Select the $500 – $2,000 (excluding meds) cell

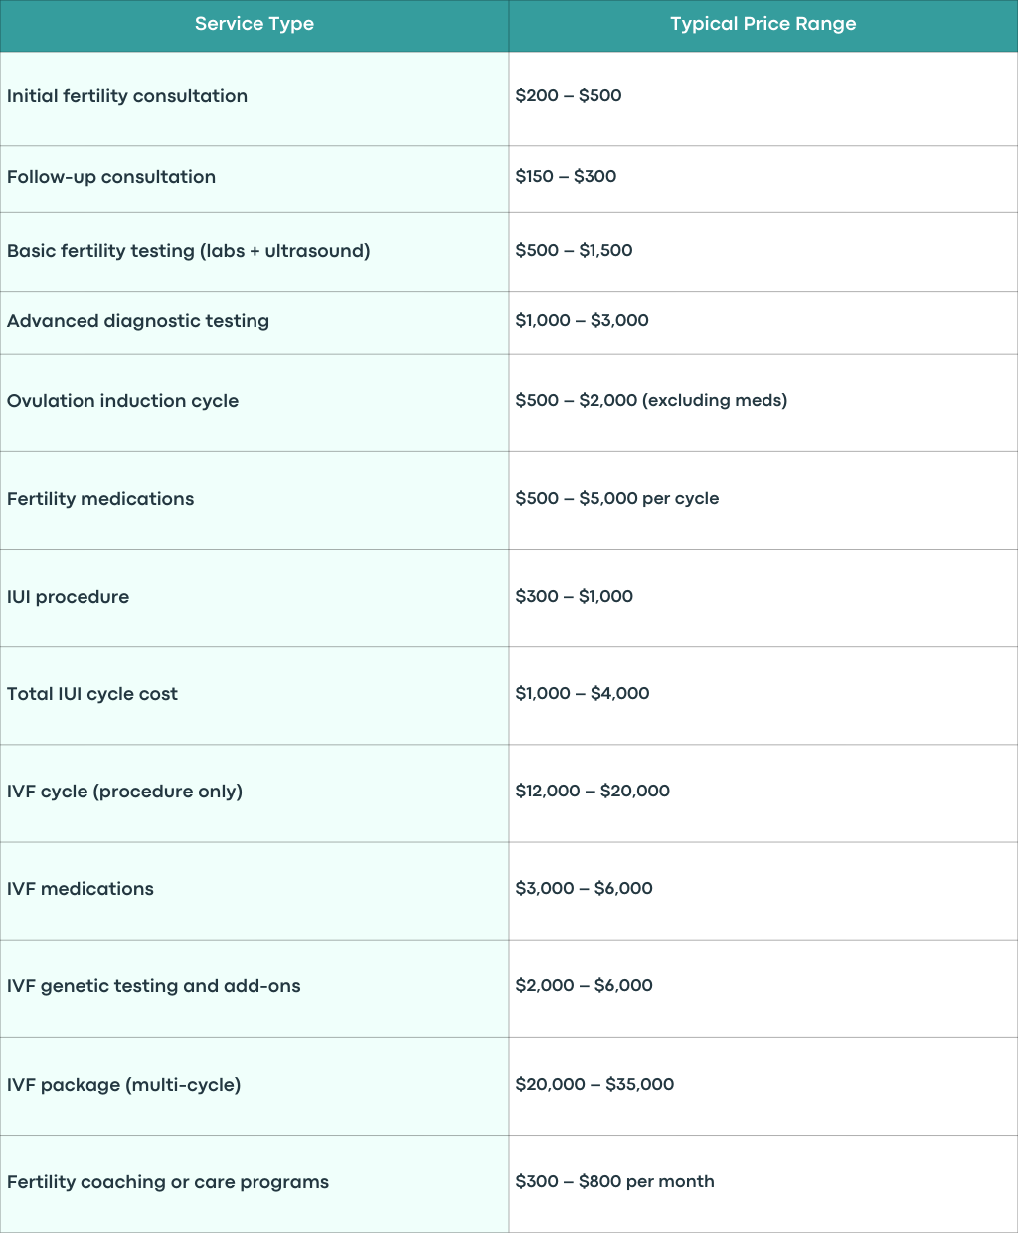[x=763, y=404]
